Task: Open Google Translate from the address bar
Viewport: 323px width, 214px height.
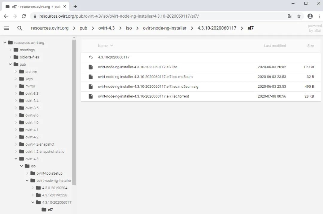Action: pos(290,16)
